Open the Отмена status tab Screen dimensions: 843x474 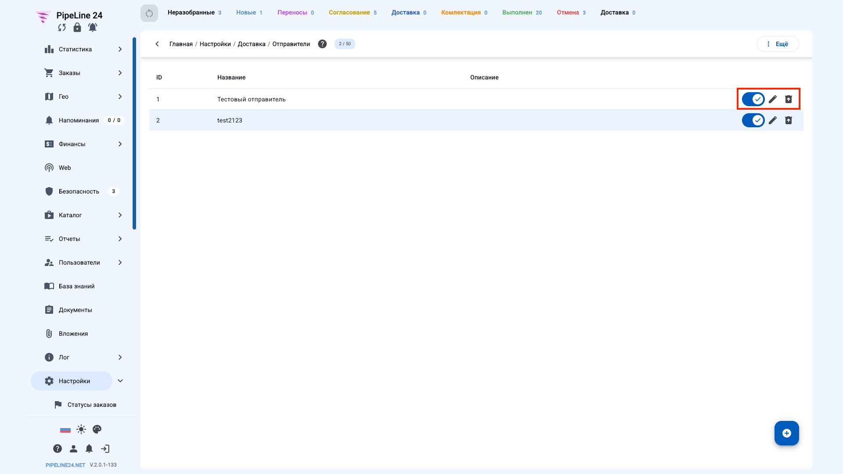571,13
